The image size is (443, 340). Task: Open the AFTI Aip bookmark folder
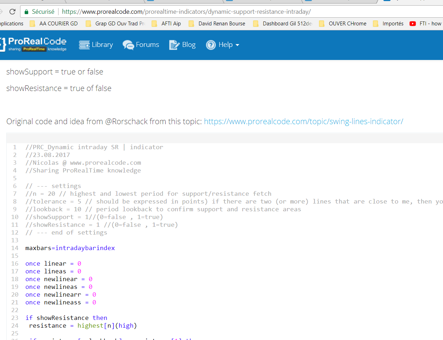click(x=166, y=24)
